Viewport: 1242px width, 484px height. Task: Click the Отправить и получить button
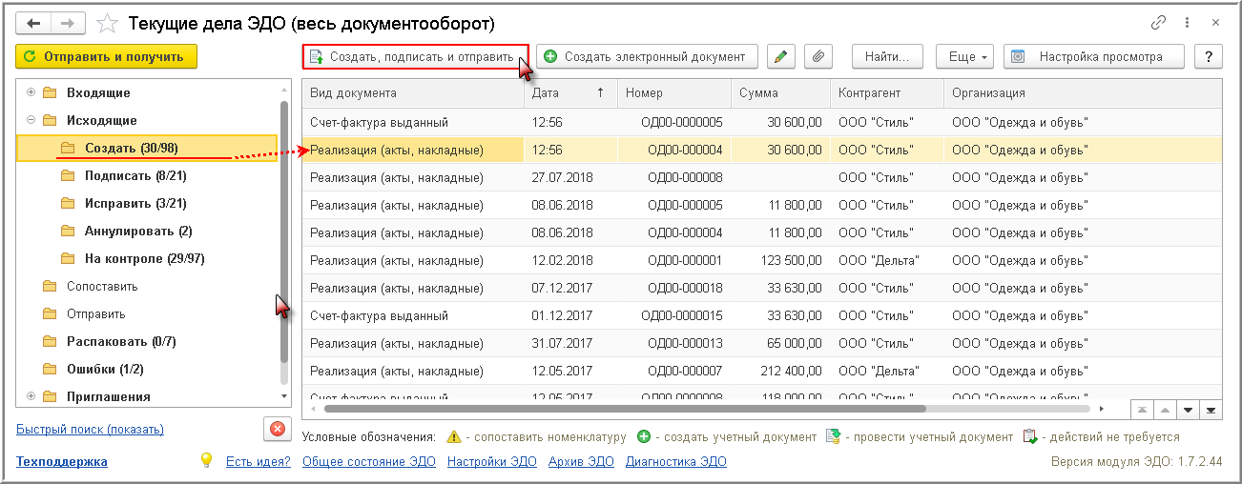coord(106,57)
